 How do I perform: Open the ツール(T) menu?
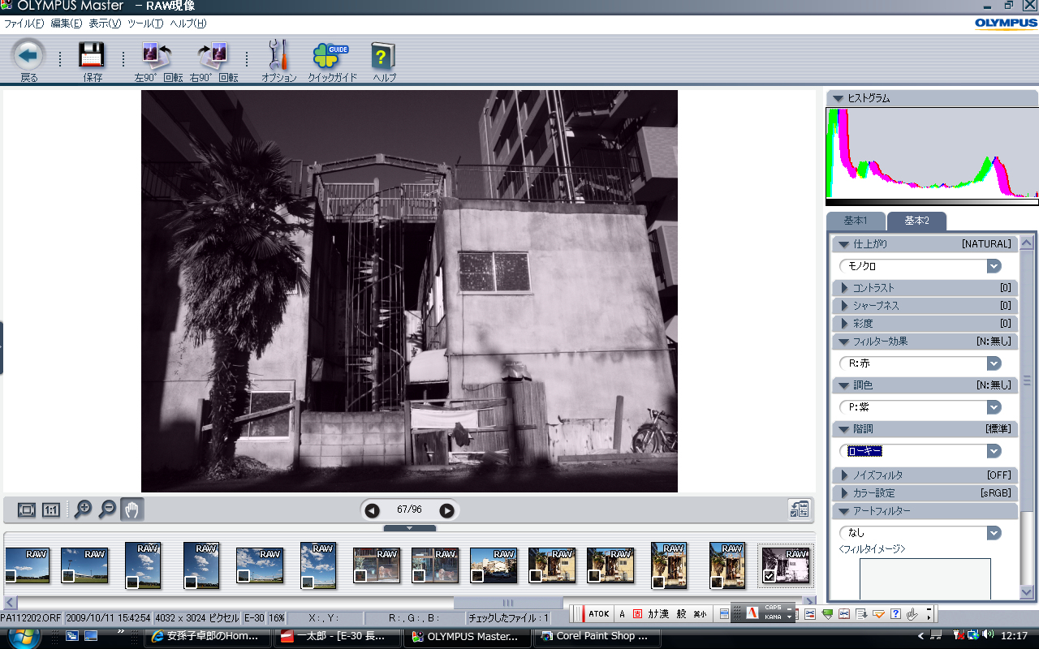click(145, 24)
